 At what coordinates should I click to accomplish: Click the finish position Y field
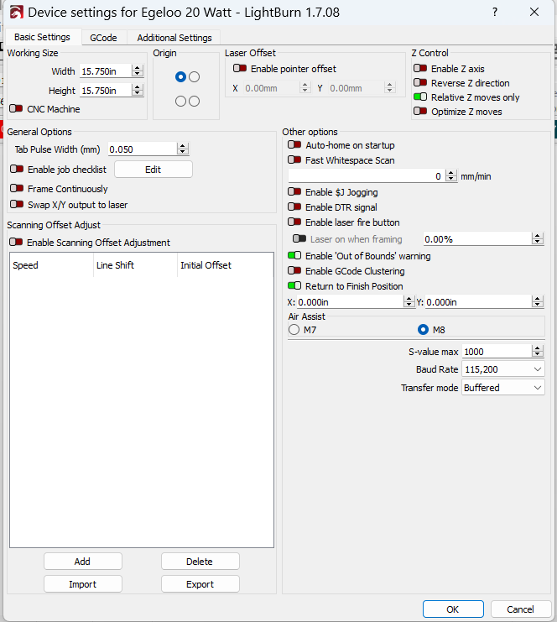(478, 302)
